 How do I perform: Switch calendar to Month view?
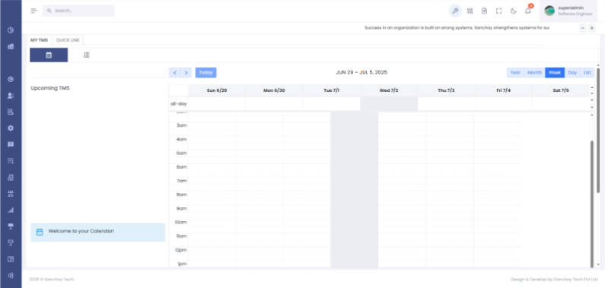[534, 72]
